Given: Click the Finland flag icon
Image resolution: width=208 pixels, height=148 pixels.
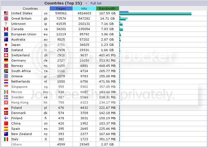Looking at the screenshot, I should coord(6,118).
